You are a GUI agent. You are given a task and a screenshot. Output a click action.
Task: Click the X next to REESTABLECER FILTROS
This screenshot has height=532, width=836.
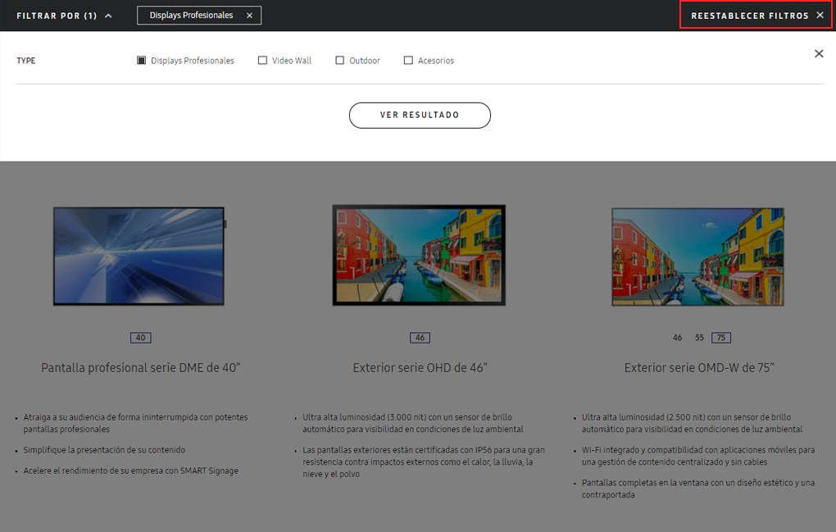[820, 16]
